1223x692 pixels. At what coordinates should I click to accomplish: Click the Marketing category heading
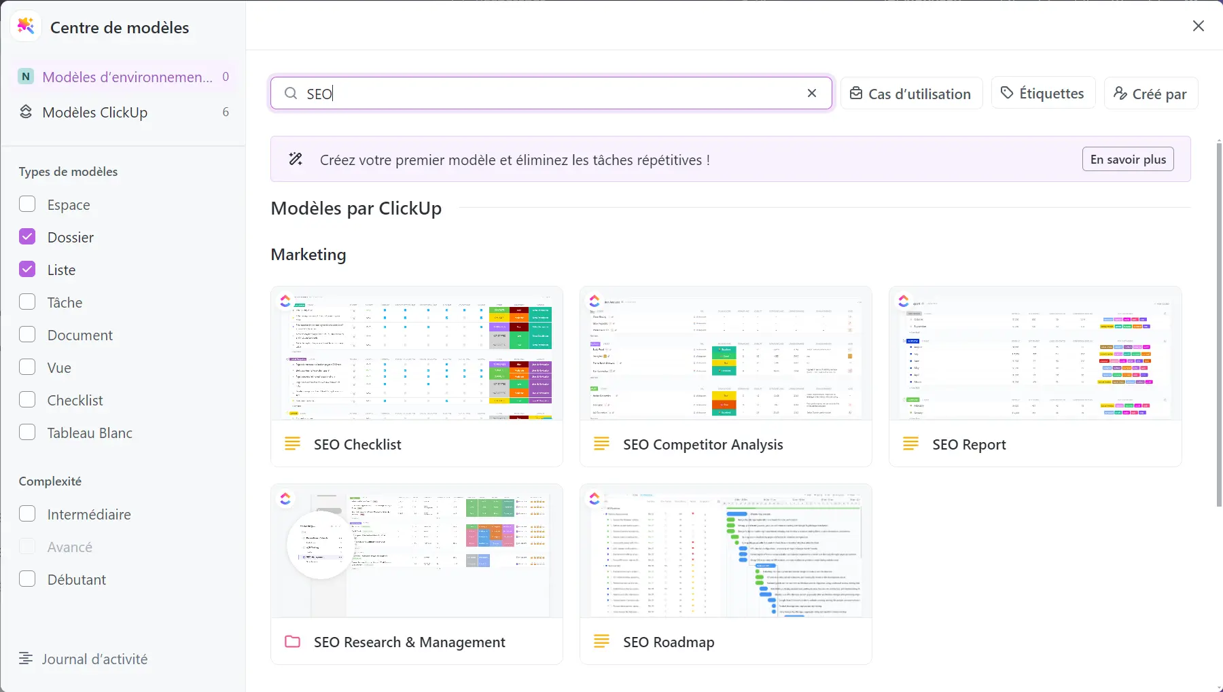tap(308, 254)
